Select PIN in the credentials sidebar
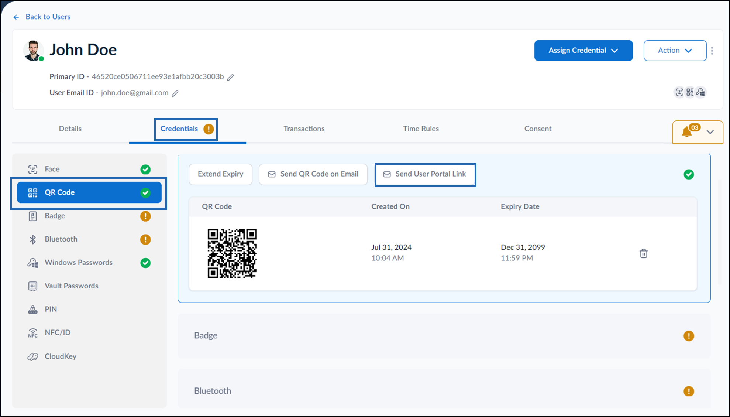Image resolution: width=730 pixels, height=417 pixels. pos(89,309)
